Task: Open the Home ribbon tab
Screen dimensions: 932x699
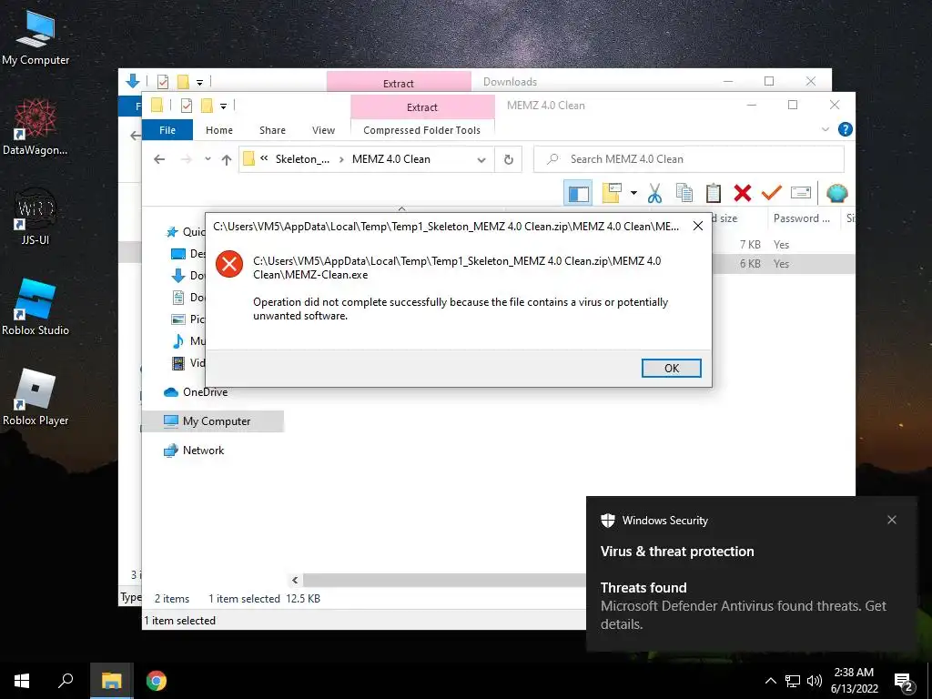Action: 219,130
